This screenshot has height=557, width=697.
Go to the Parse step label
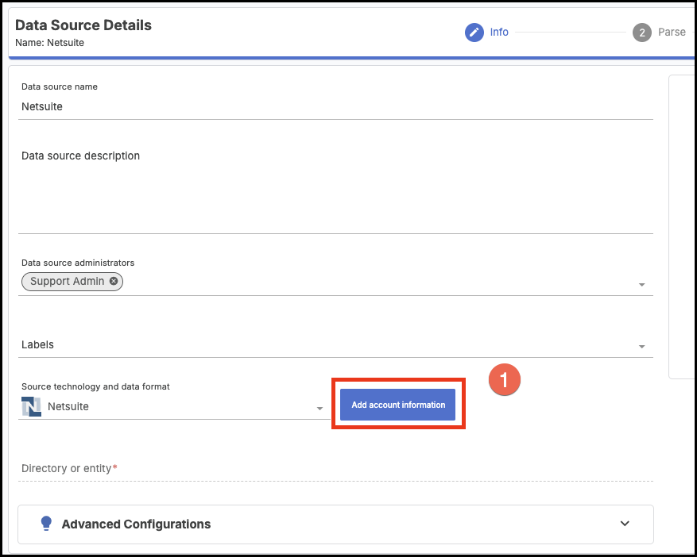coord(672,33)
